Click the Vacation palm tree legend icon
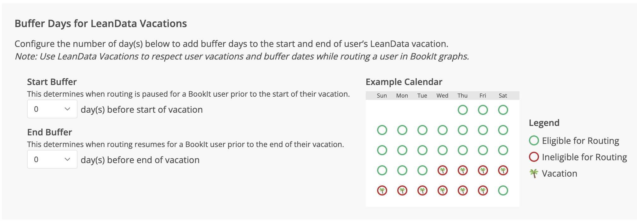This screenshot has height=221, width=637. click(x=534, y=173)
